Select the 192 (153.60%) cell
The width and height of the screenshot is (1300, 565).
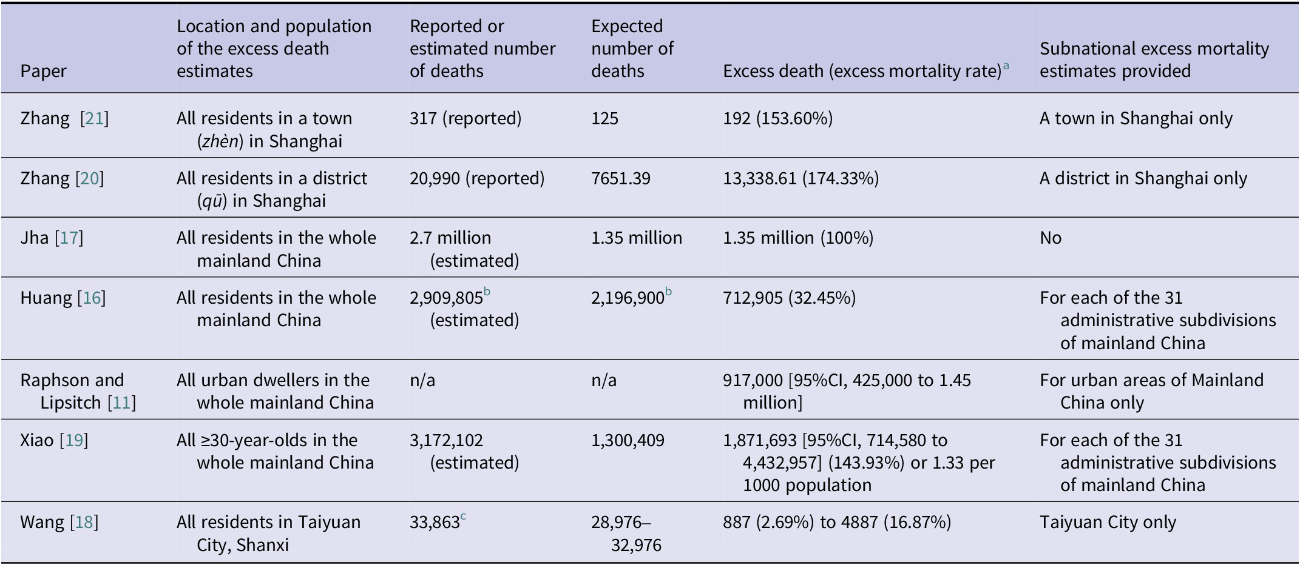[777, 118]
